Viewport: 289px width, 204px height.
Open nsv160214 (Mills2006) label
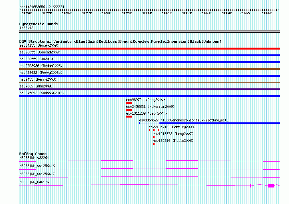173,141
